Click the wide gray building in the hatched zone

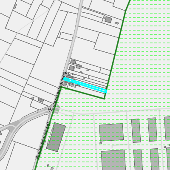pyautogui.click(x=111, y=132)
